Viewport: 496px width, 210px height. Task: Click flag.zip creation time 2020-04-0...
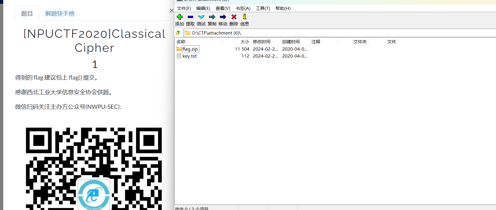tap(295, 49)
